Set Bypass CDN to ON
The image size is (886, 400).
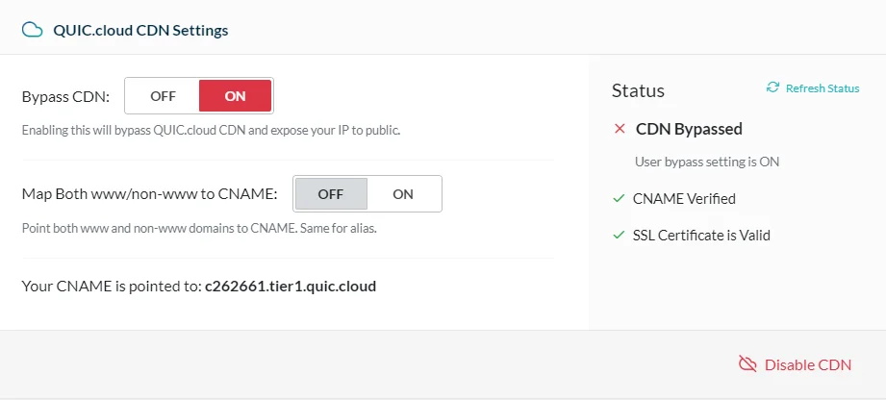pos(235,96)
